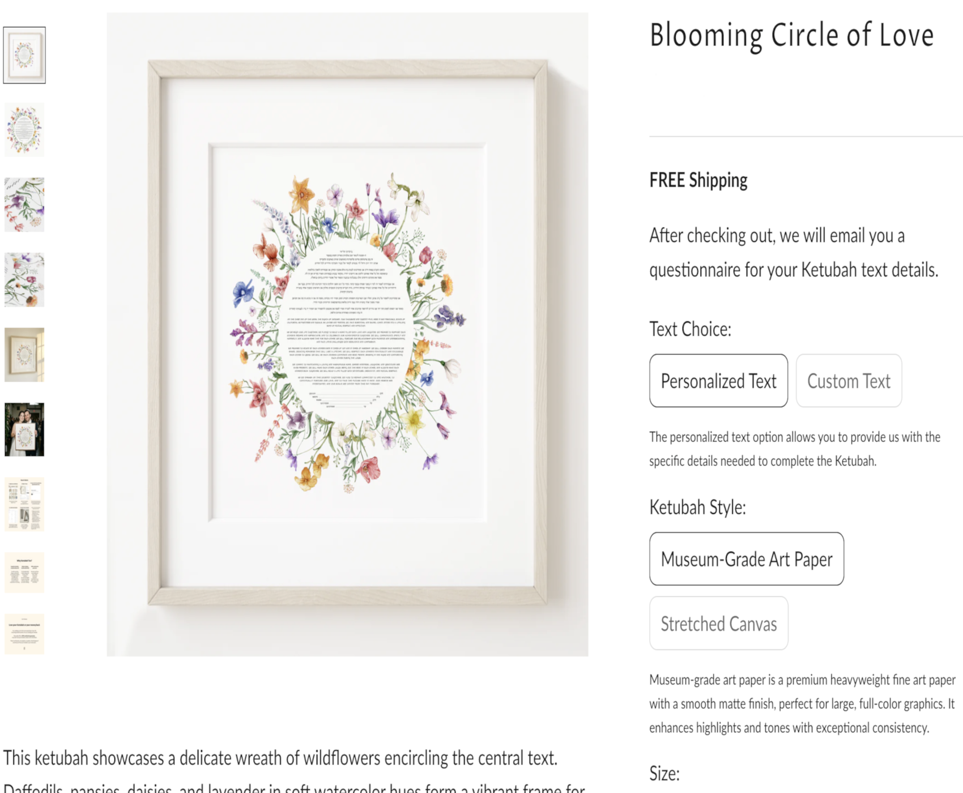View the couple holding ketubah photo thumbnail

(24, 429)
